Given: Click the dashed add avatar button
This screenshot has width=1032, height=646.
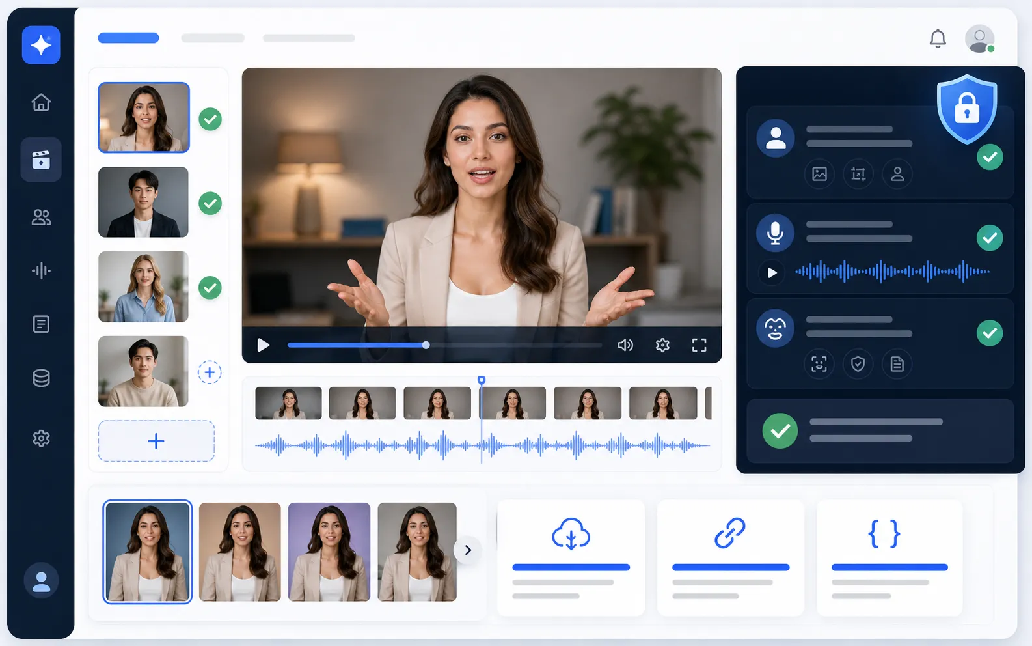Looking at the screenshot, I should tap(156, 441).
